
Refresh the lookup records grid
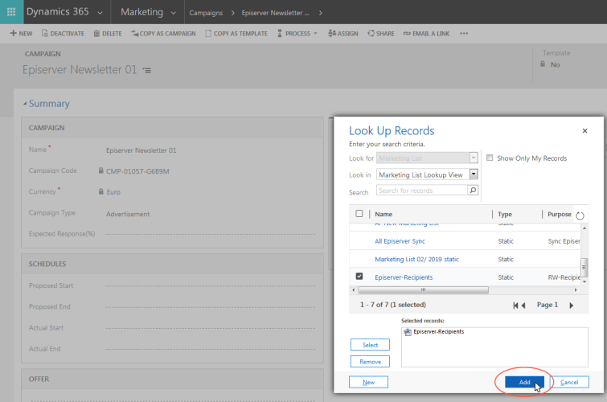(580, 215)
